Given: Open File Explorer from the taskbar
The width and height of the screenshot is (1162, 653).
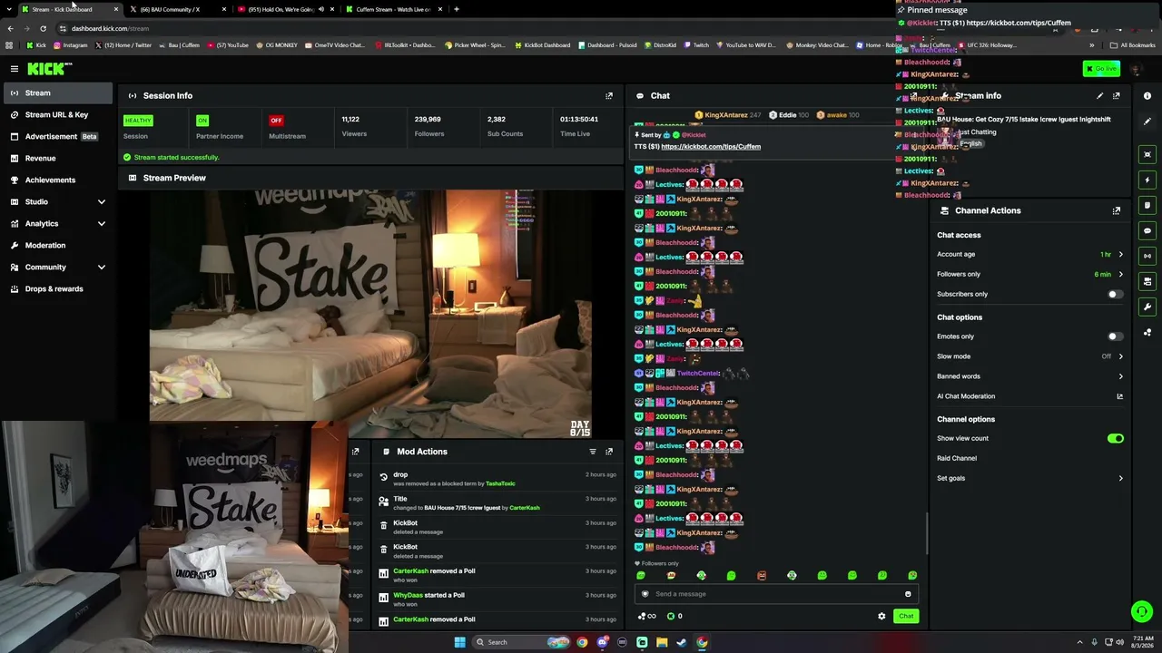Looking at the screenshot, I should [662, 642].
